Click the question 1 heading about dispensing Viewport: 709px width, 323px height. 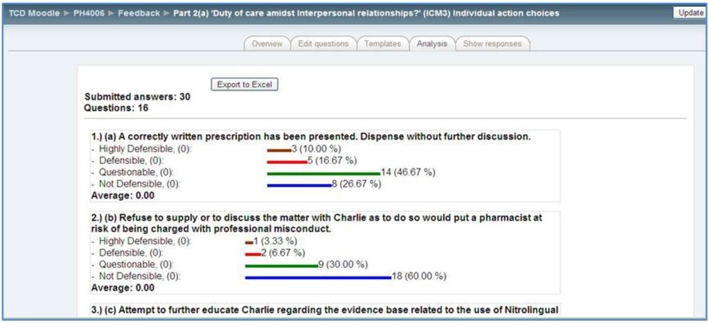pos(311,137)
